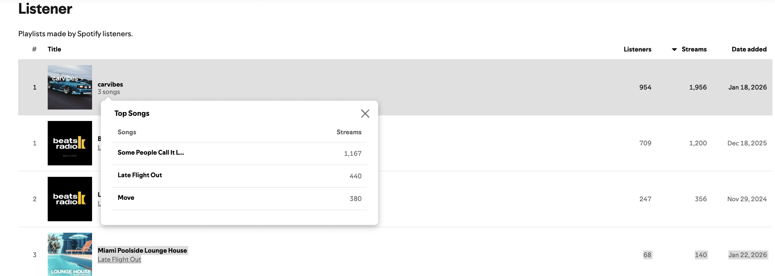This screenshot has width=775, height=276.
Task: Open the Late Flight Out link under Miami Poolside
Action: point(119,259)
